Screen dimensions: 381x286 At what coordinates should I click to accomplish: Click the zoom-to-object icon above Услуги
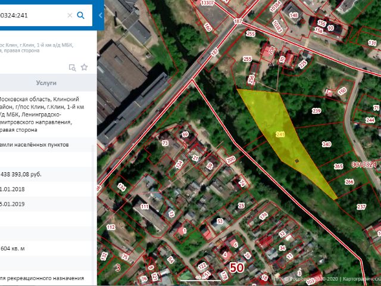click(72, 67)
